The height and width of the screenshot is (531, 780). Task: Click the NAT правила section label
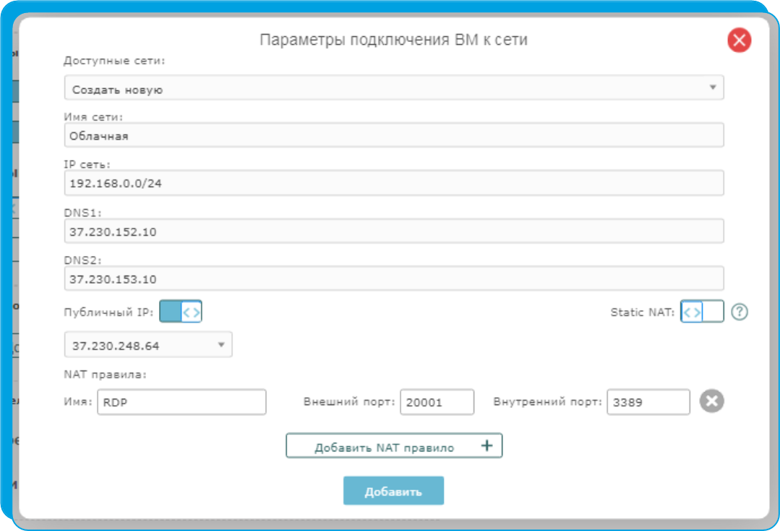[x=106, y=375]
